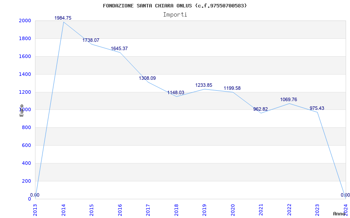Click the 2020 x-axis year label
This screenshot has height=218, width=350.
[x=233, y=210]
